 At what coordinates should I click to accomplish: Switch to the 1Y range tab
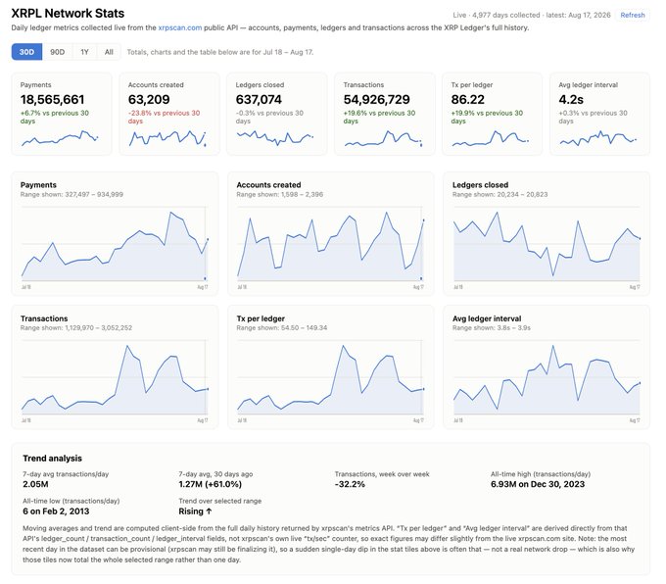[84, 52]
